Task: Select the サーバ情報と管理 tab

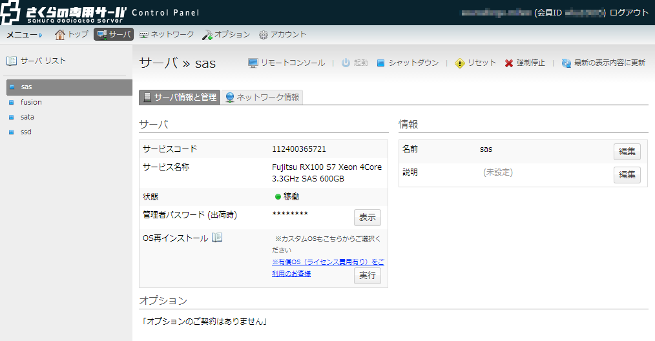Action: coord(180,98)
